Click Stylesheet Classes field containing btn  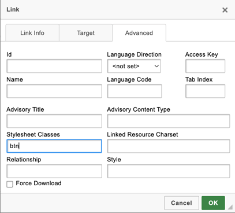tap(54, 146)
